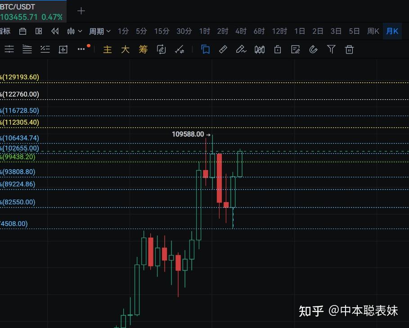Image resolution: width=409 pixels, height=328 pixels.
Task: Toggle the 大 large-order indicator
Action: coord(125,49)
